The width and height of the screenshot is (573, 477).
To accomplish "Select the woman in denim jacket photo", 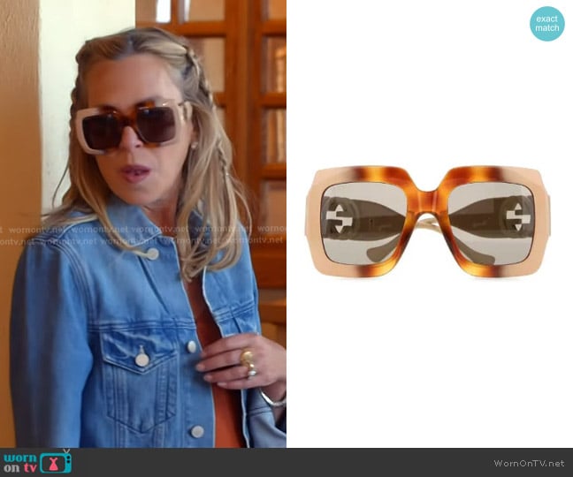I will [x=143, y=223].
